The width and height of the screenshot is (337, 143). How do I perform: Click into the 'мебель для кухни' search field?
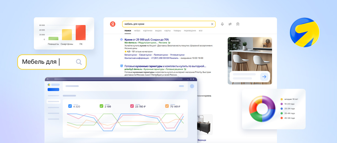click(x=165, y=24)
